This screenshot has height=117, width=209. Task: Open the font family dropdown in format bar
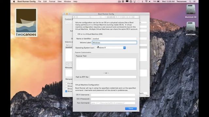(84, 17)
